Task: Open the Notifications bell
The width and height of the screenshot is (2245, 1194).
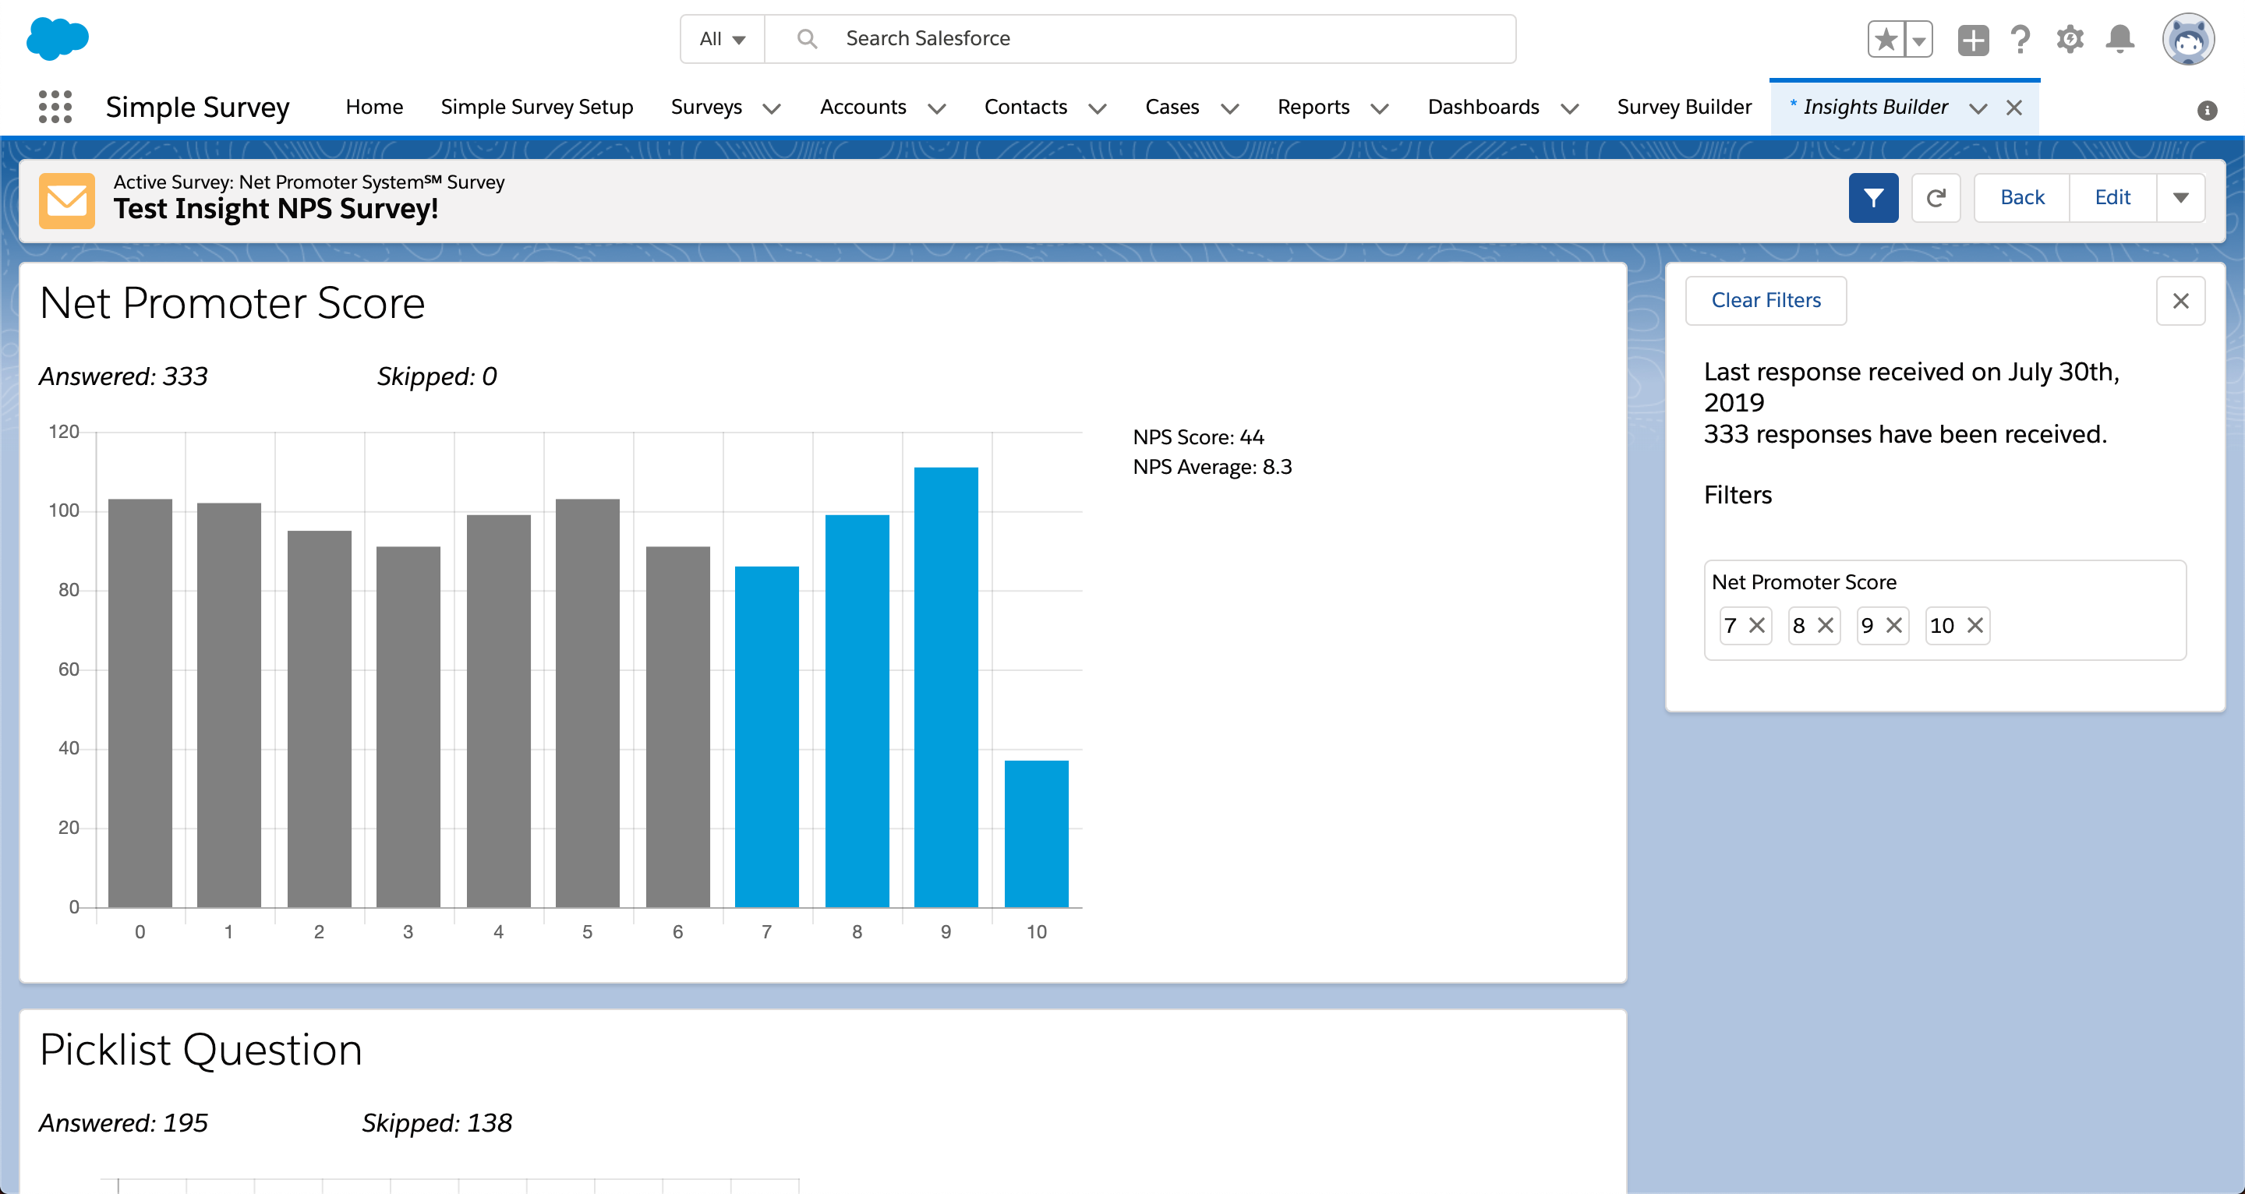Action: tap(2119, 39)
